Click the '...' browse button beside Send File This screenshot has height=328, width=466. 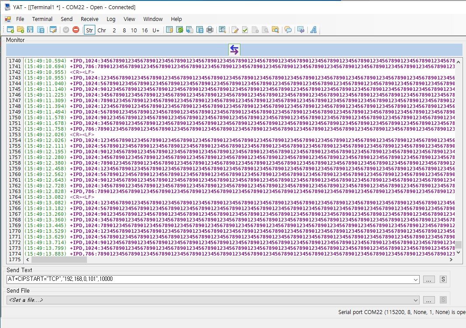click(x=428, y=300)
